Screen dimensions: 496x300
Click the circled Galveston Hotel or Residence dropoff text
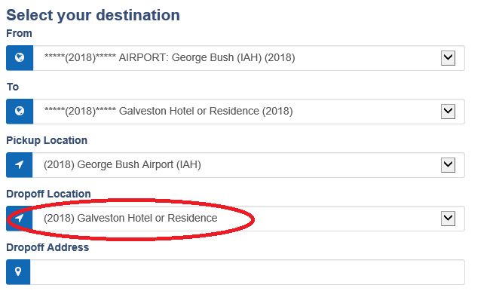tap(130, 218)
